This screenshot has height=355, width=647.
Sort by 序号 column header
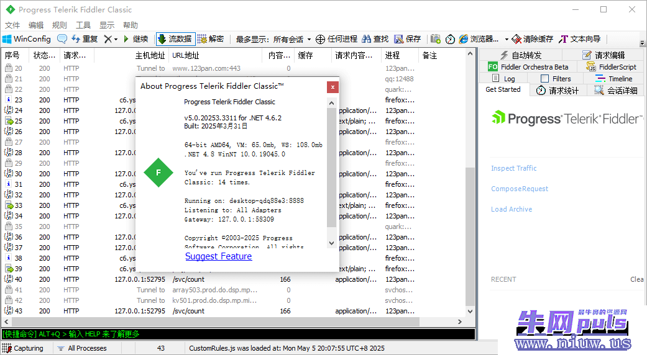(16, 55)
